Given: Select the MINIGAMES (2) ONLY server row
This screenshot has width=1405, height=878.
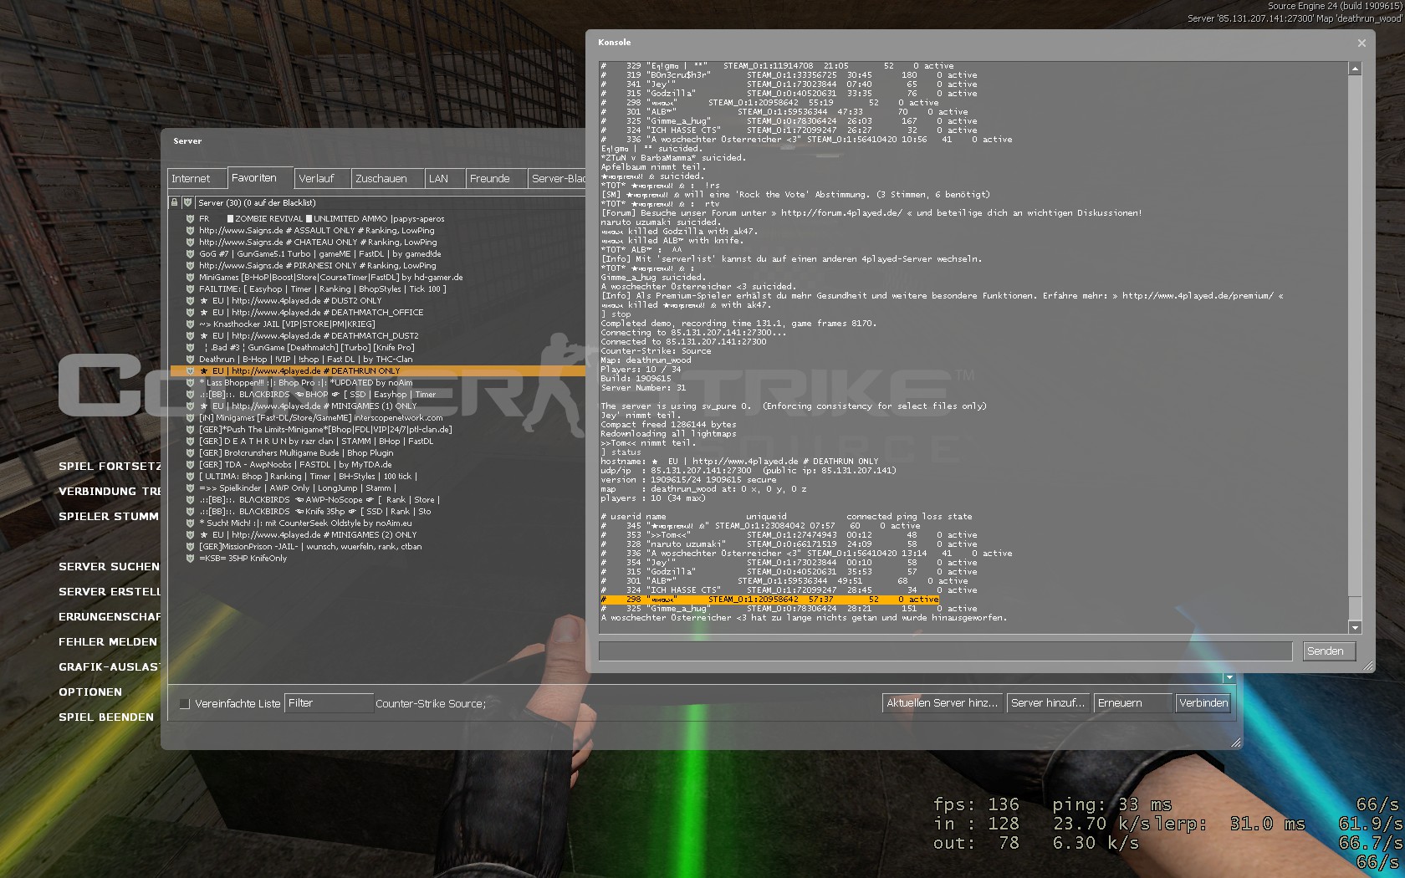Looking at the screenshot, I should 377,534.
